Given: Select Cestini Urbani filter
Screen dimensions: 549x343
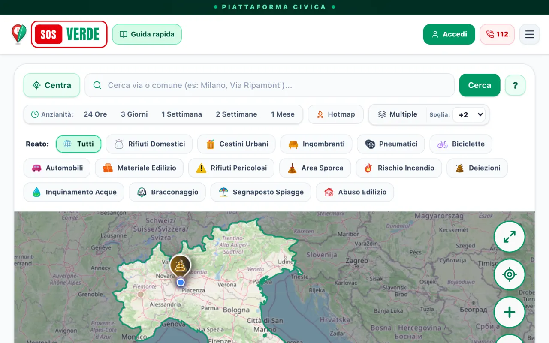Looking at the screenshot, I should point(236,144).
